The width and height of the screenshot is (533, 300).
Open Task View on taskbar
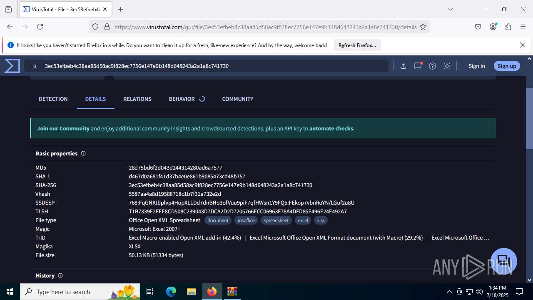150,292
